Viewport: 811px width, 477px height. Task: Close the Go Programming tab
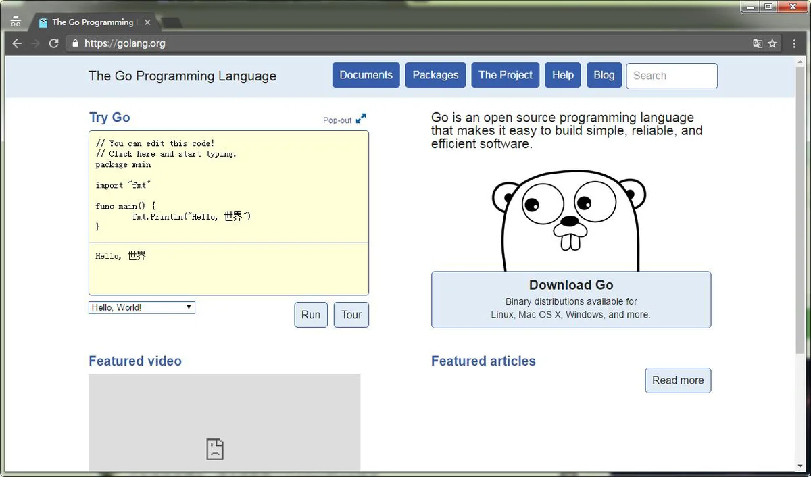coord(147,22)
